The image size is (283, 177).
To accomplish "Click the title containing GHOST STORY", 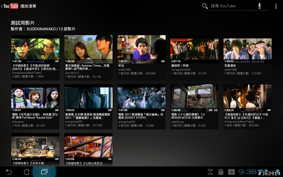I will [141, 116].
